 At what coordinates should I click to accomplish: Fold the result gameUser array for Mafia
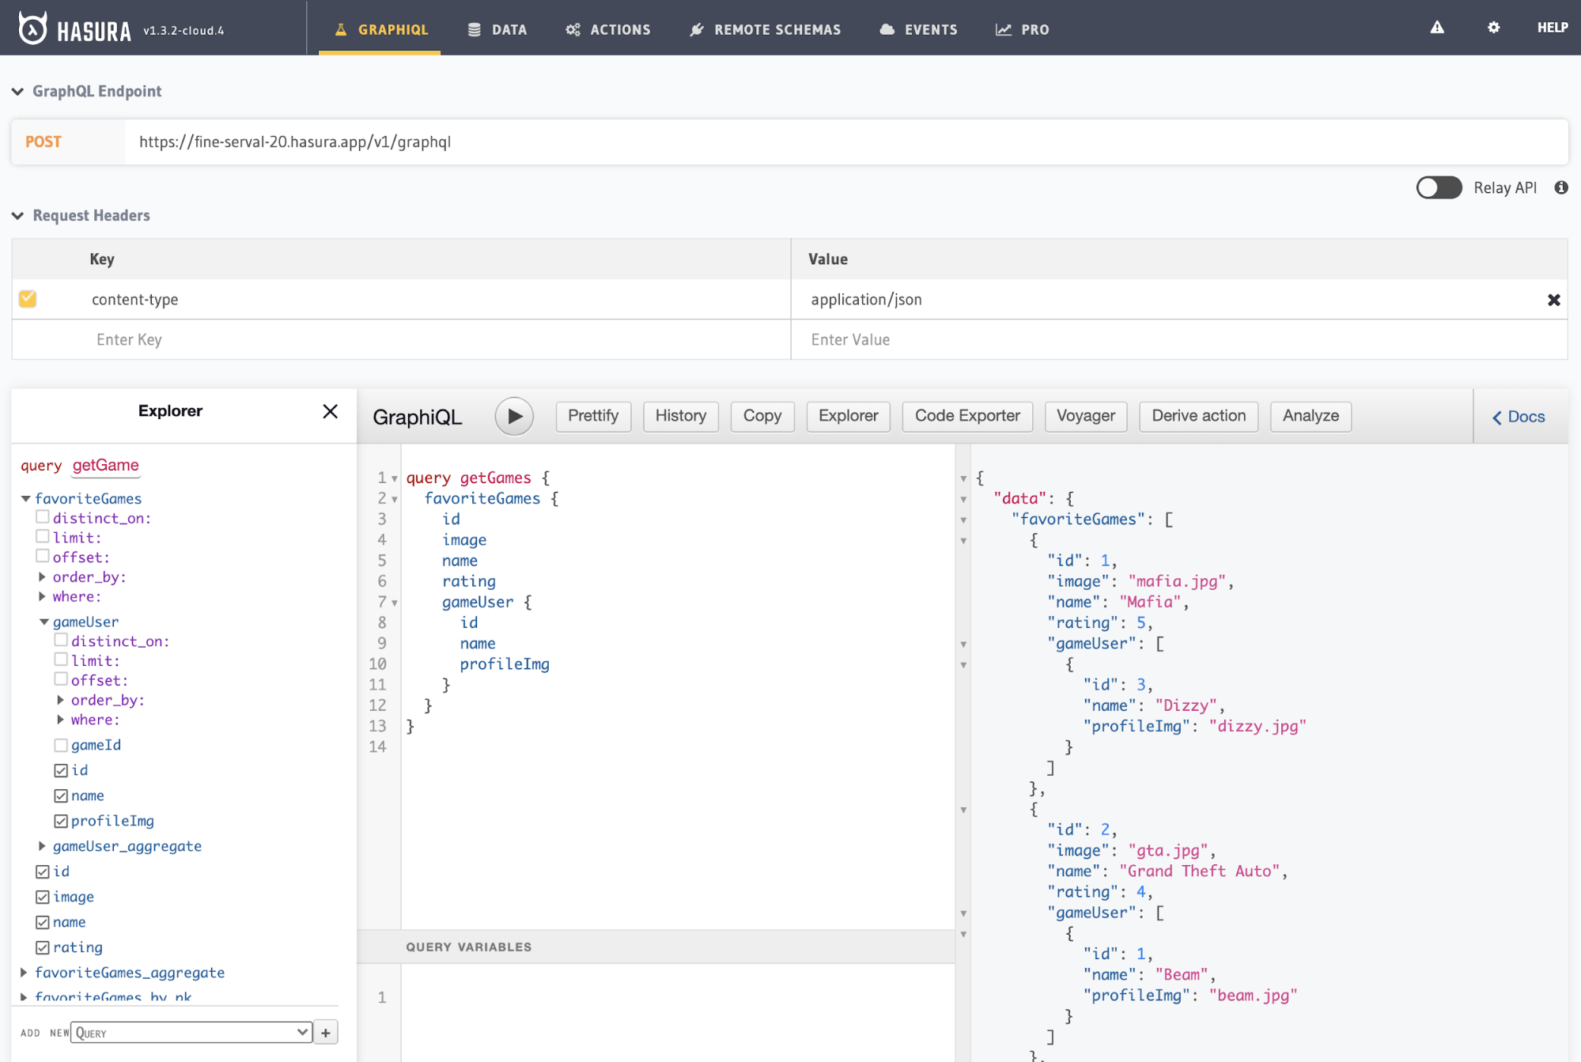pos(963,644)
